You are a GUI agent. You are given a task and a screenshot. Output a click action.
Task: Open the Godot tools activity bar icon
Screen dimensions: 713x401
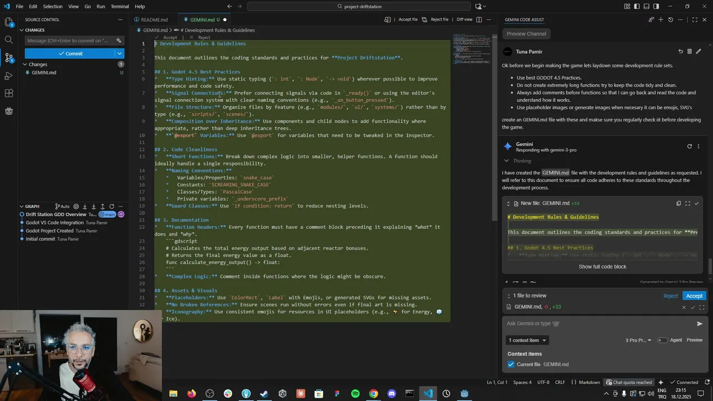coord(8,111)
